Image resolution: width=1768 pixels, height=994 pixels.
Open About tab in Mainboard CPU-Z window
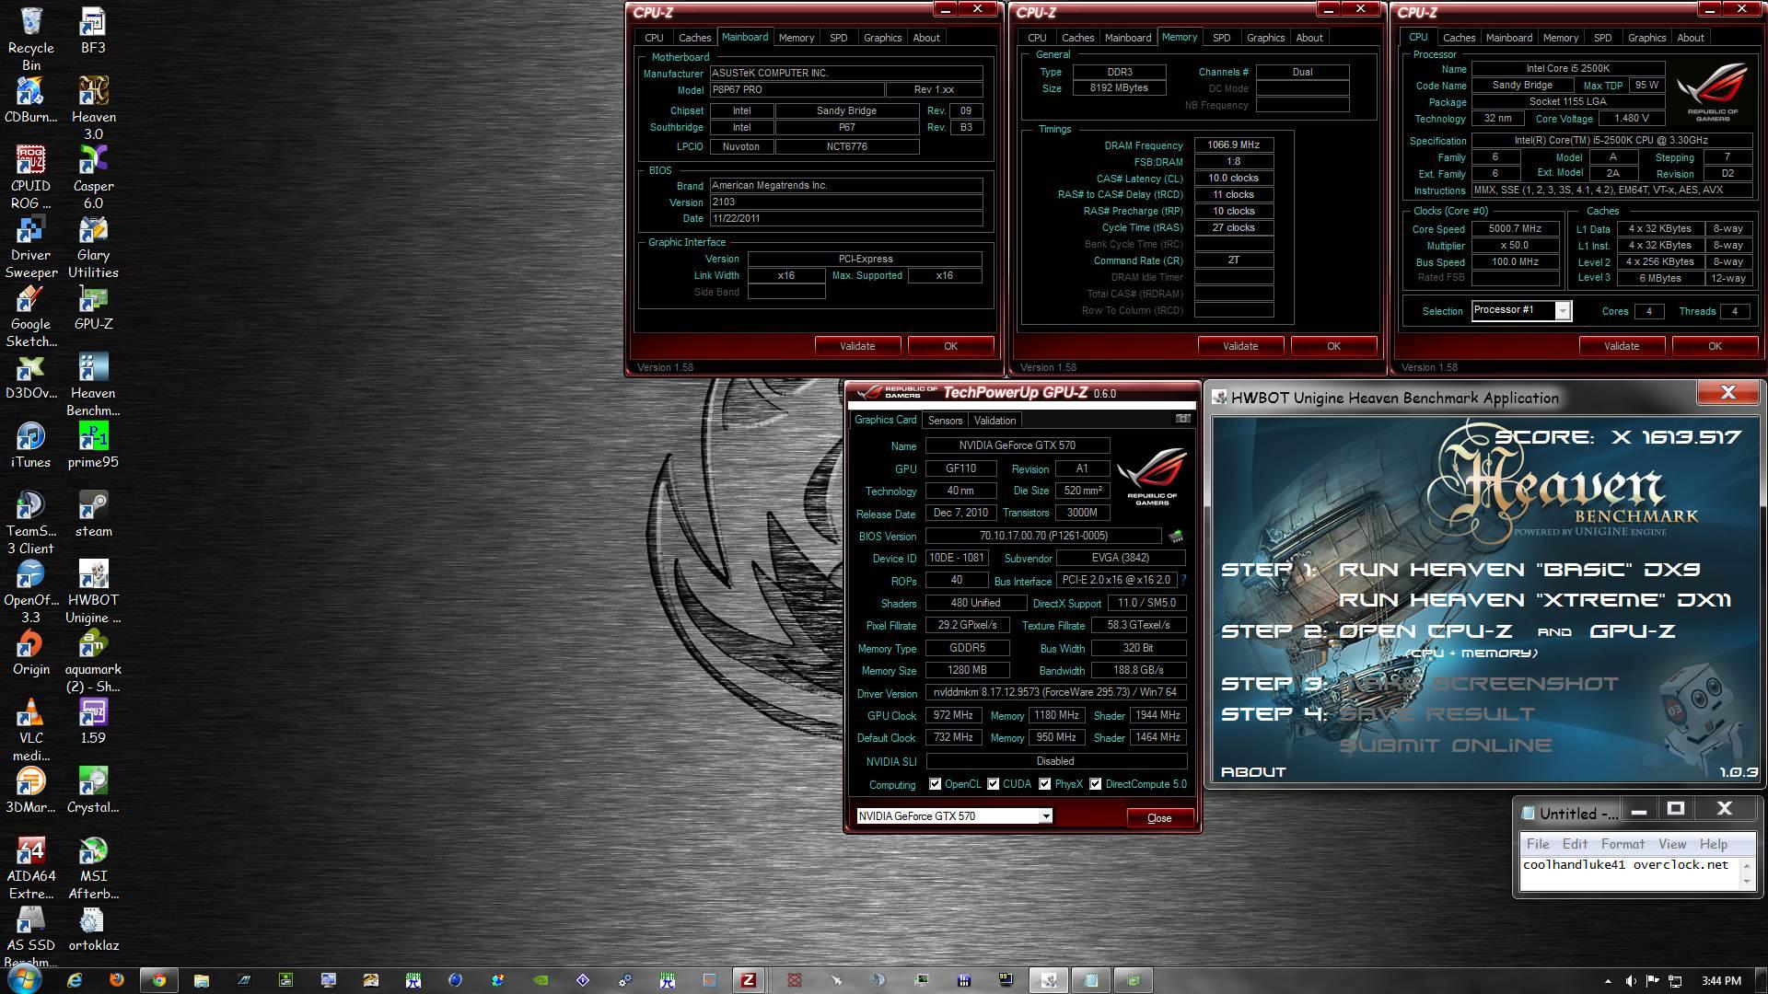click(926, 38)
